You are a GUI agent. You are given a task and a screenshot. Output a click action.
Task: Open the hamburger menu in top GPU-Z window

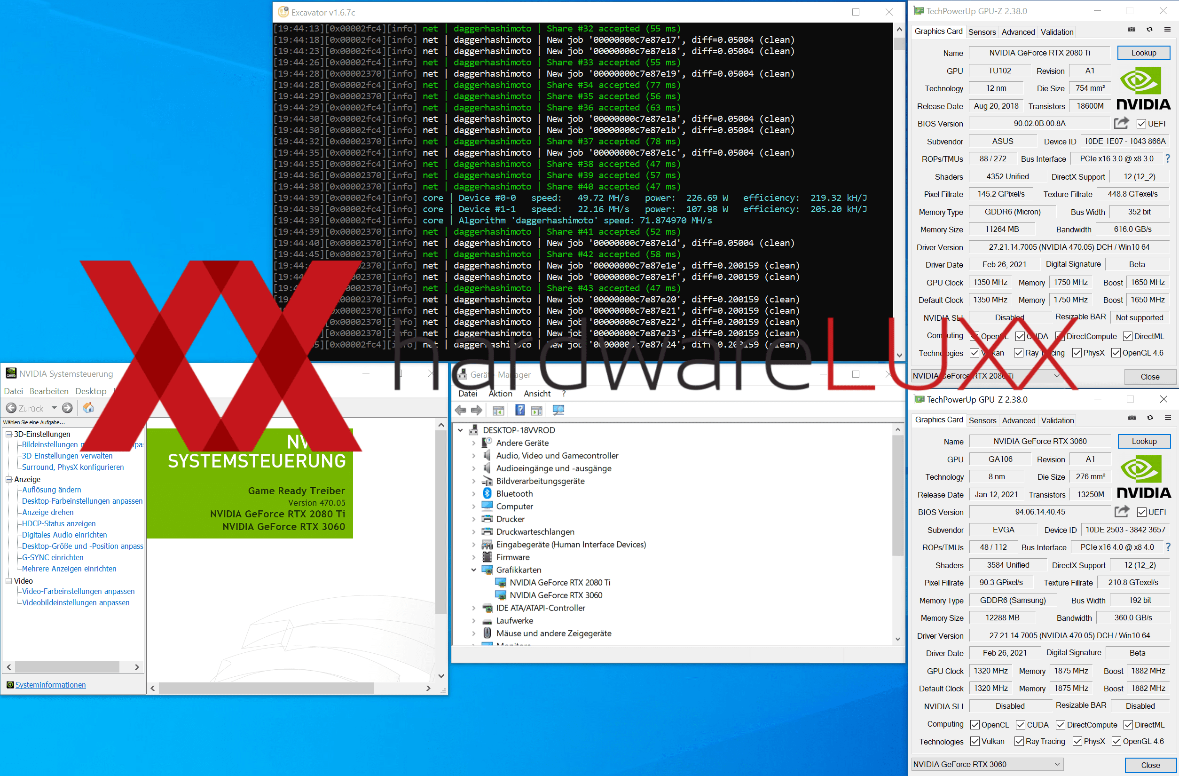1168,30
